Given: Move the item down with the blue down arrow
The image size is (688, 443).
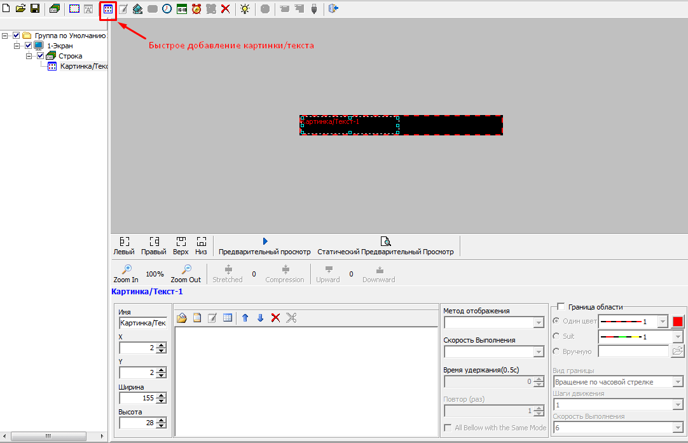Looking at the screenshot, I should point(260,318).
